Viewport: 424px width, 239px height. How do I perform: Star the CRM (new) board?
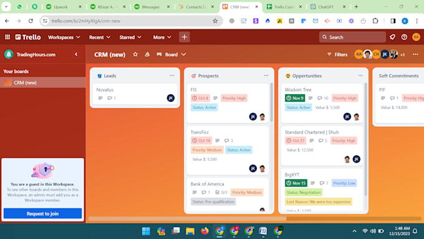click(135, 54)
